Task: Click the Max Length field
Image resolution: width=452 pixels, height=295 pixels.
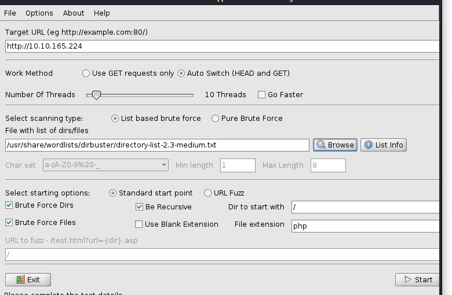Action: pos(328,165)
